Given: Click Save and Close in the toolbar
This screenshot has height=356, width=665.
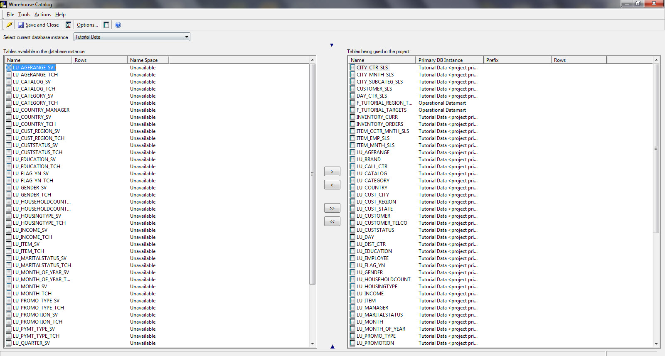Looking at the screenshot, I should click(x=38, y=25).
